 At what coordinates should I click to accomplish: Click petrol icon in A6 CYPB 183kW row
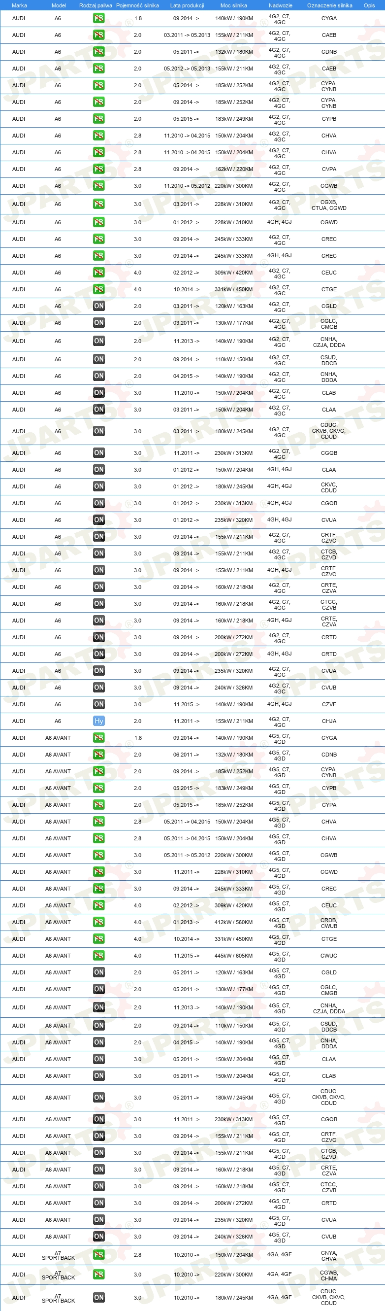[98, 119]
